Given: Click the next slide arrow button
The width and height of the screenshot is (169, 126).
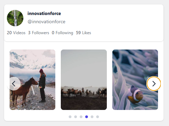Looking at the screenshot, I should [x=154, y=84].
